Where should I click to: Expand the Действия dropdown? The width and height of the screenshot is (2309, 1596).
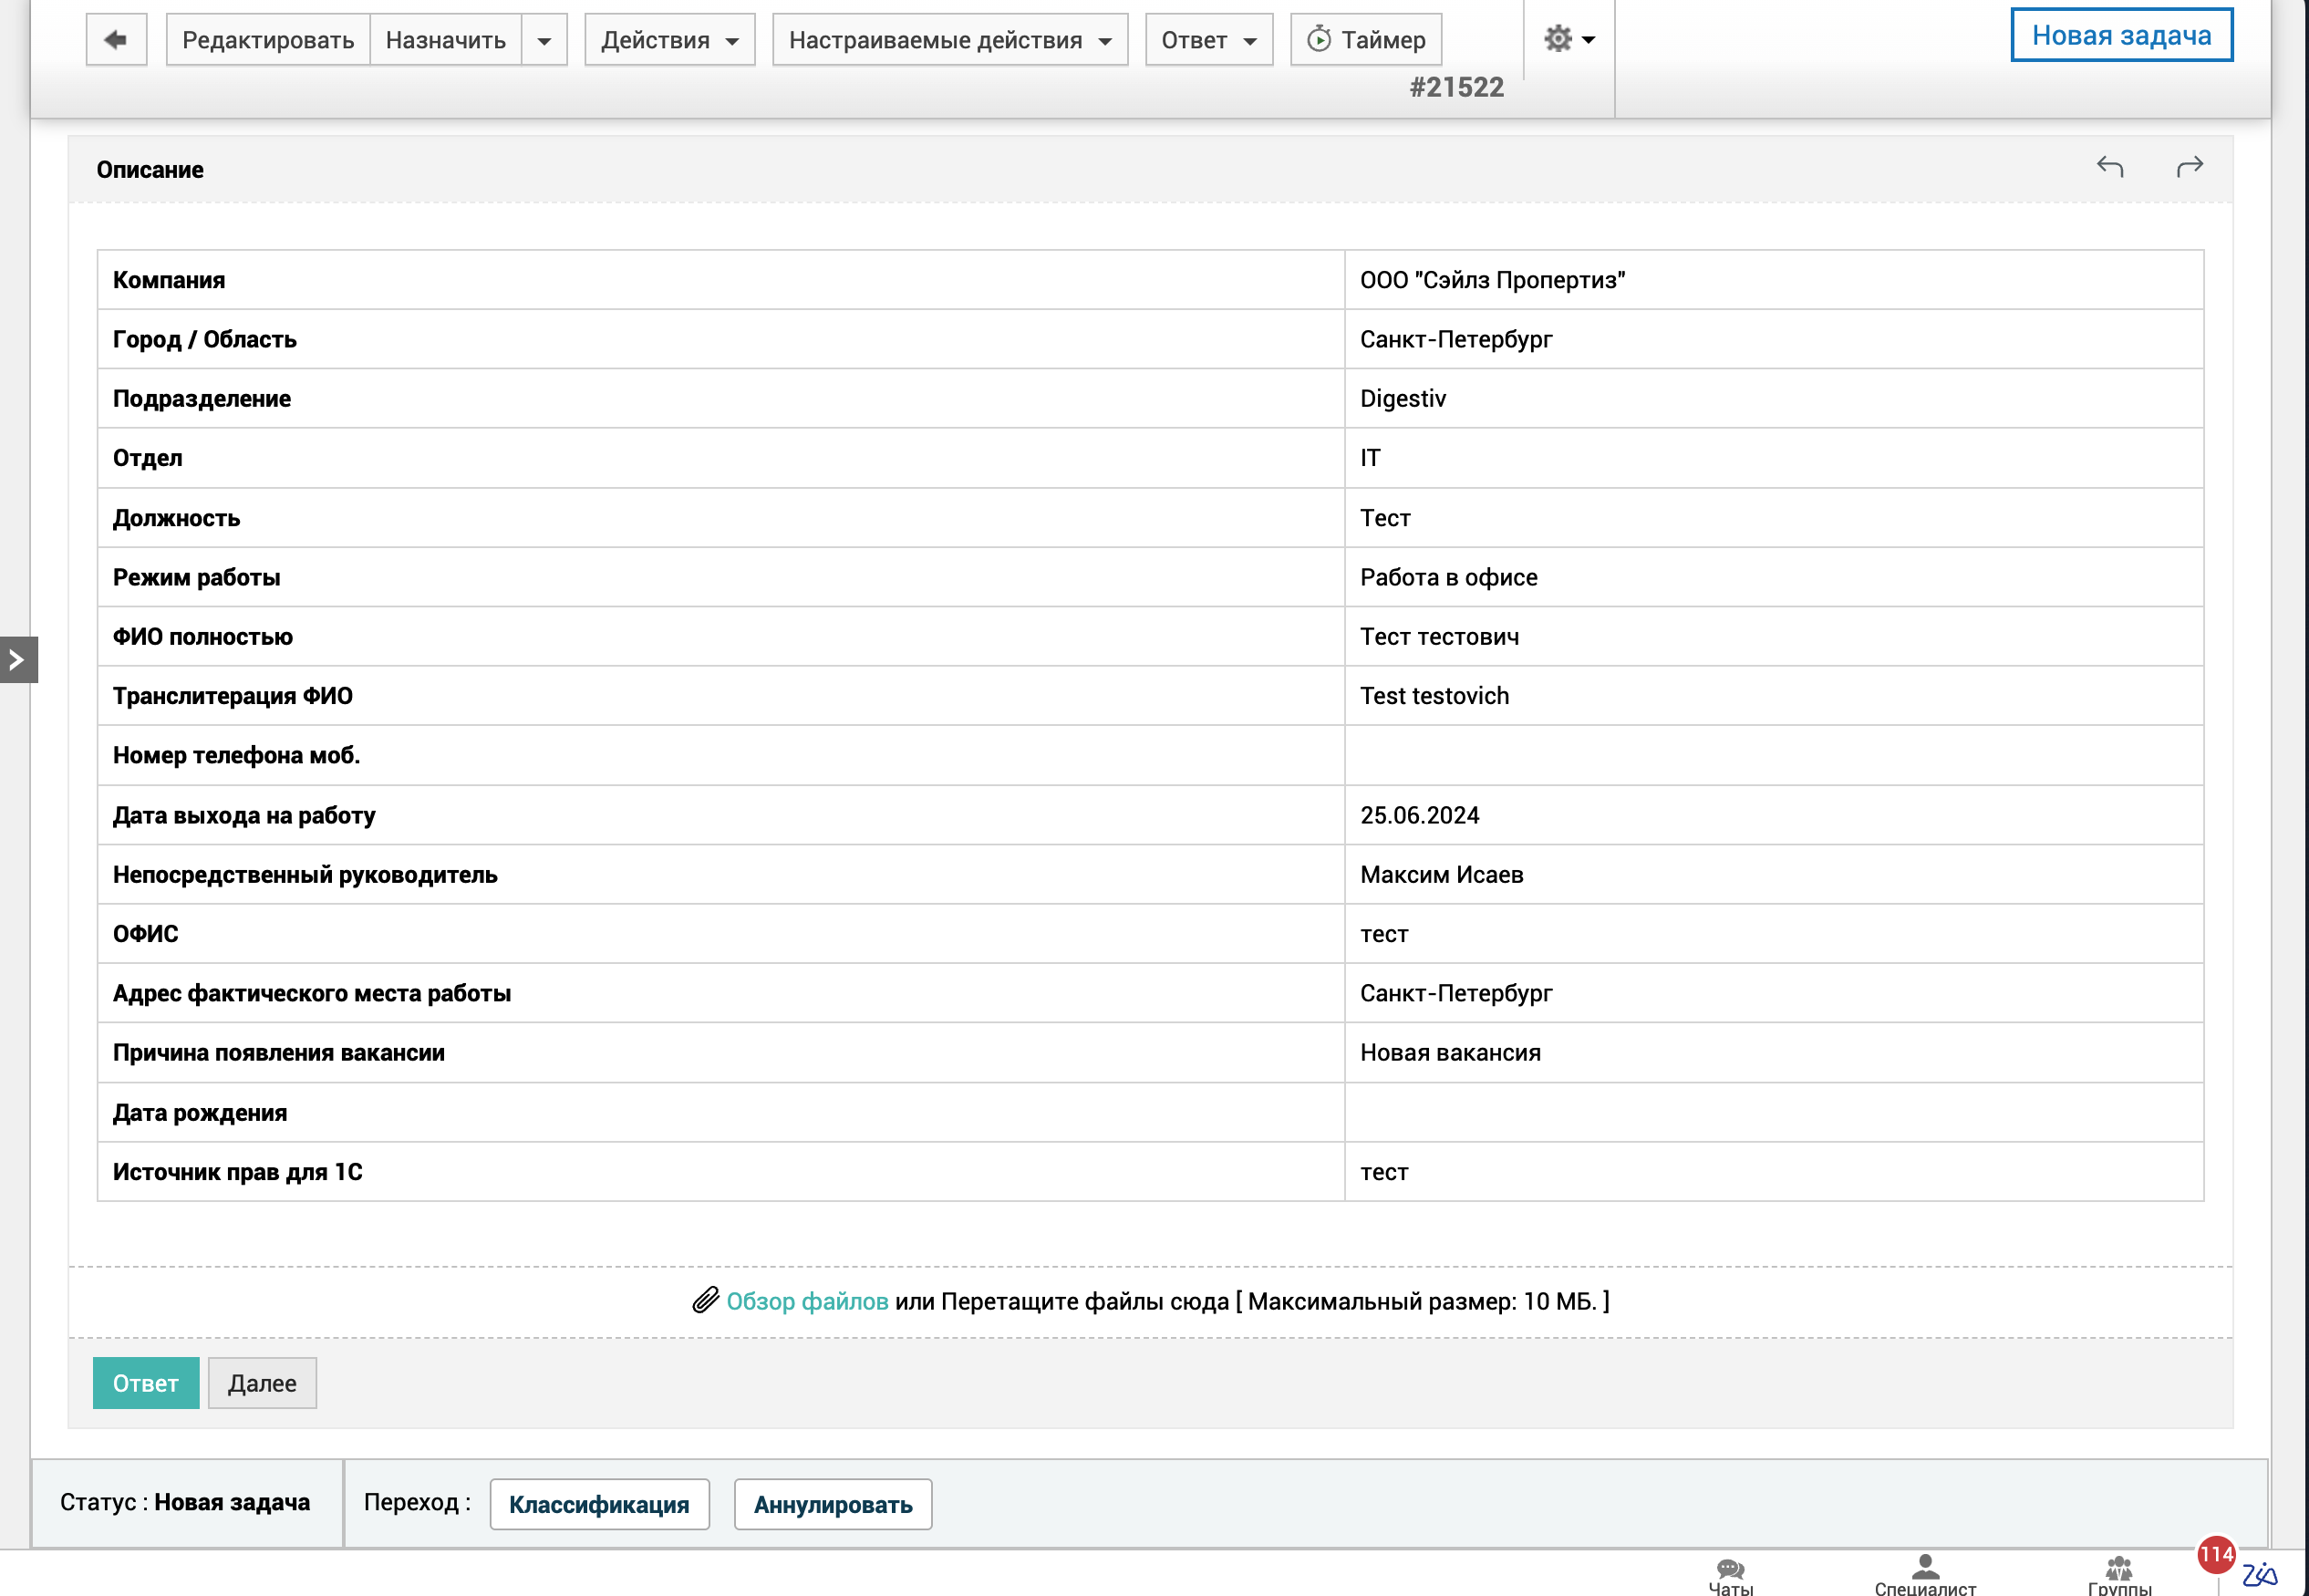click(x=669, y=40)
